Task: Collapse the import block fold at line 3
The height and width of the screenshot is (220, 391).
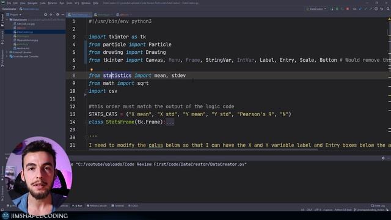Action: 86,37
